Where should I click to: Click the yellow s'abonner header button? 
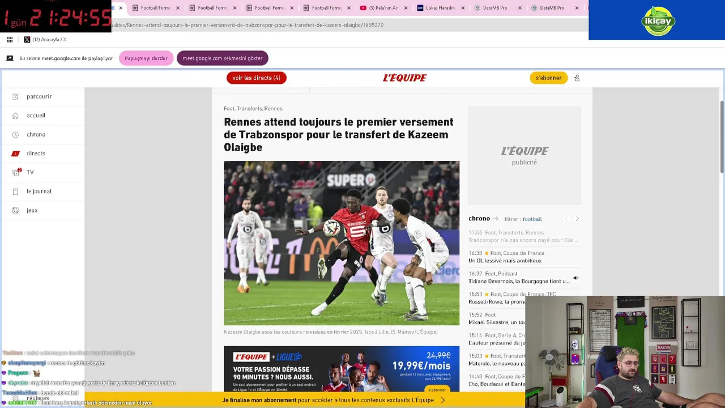pyautogui.click(x=548, y=78)
